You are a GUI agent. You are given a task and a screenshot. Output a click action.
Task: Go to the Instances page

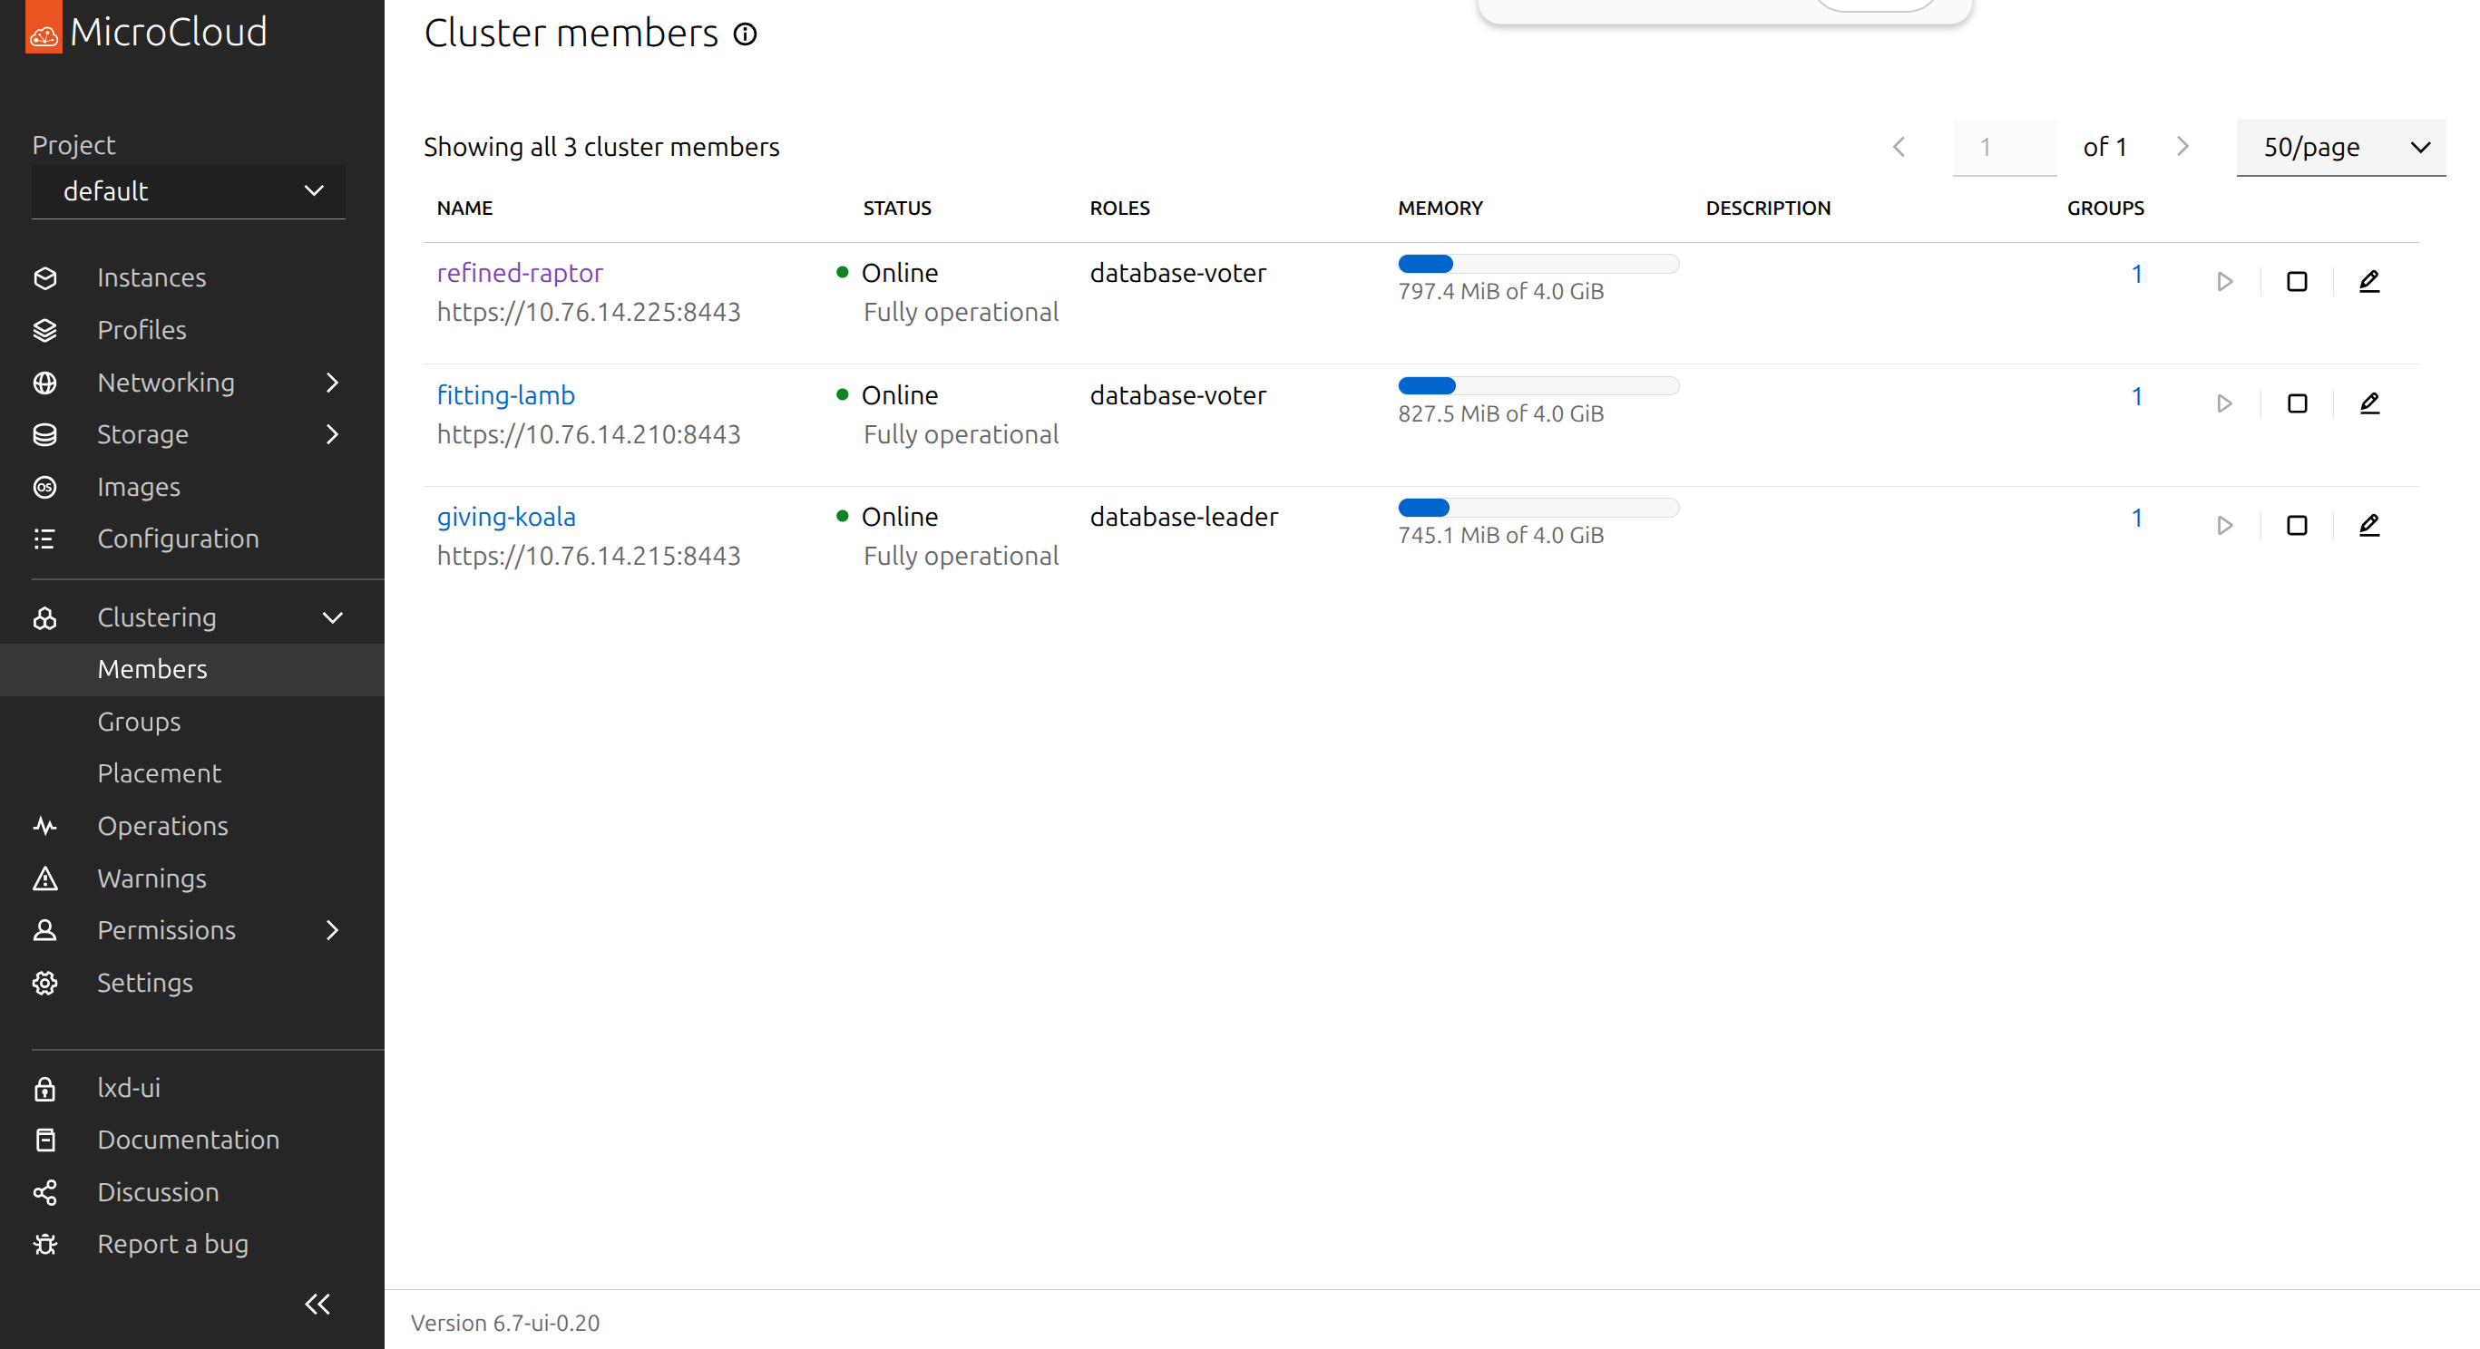[x=151, y=278]
